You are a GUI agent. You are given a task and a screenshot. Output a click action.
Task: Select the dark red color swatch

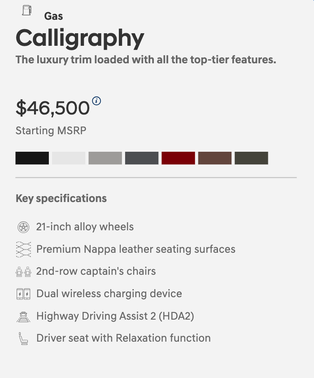click(x=178, y=158)
